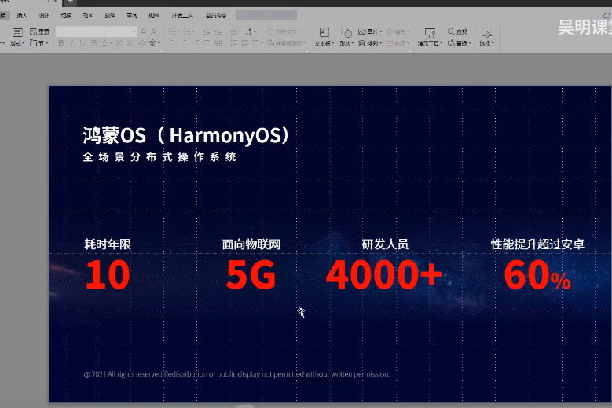612x408 pixels.
Task: Switch to the 放映 Slide Show tab
Action: (110, 16)
